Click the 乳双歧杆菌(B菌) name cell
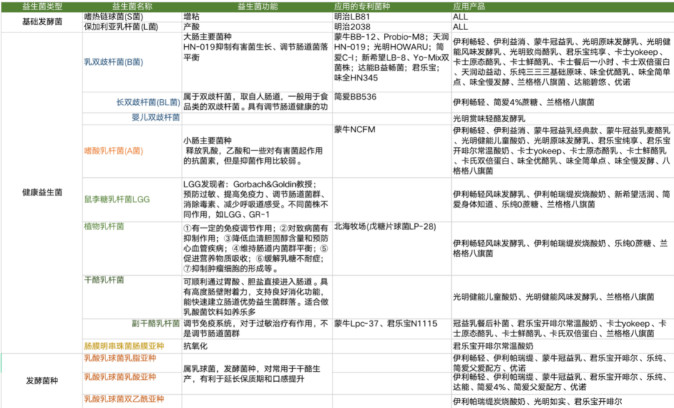 132,62
